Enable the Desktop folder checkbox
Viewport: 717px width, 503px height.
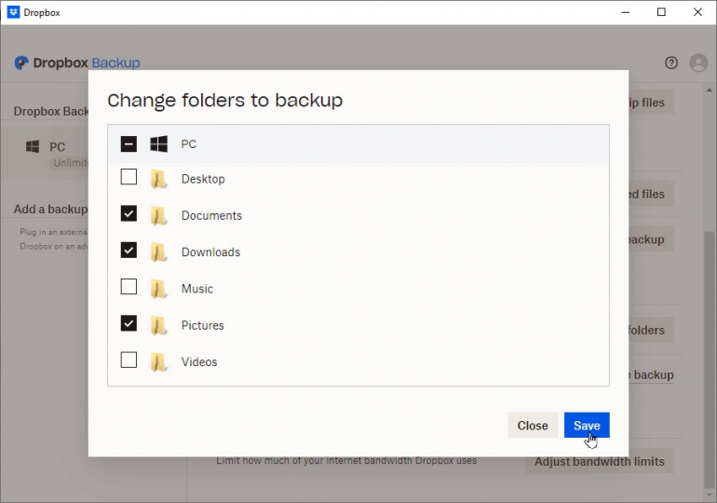pyautogui.click(x=129, y=177)
